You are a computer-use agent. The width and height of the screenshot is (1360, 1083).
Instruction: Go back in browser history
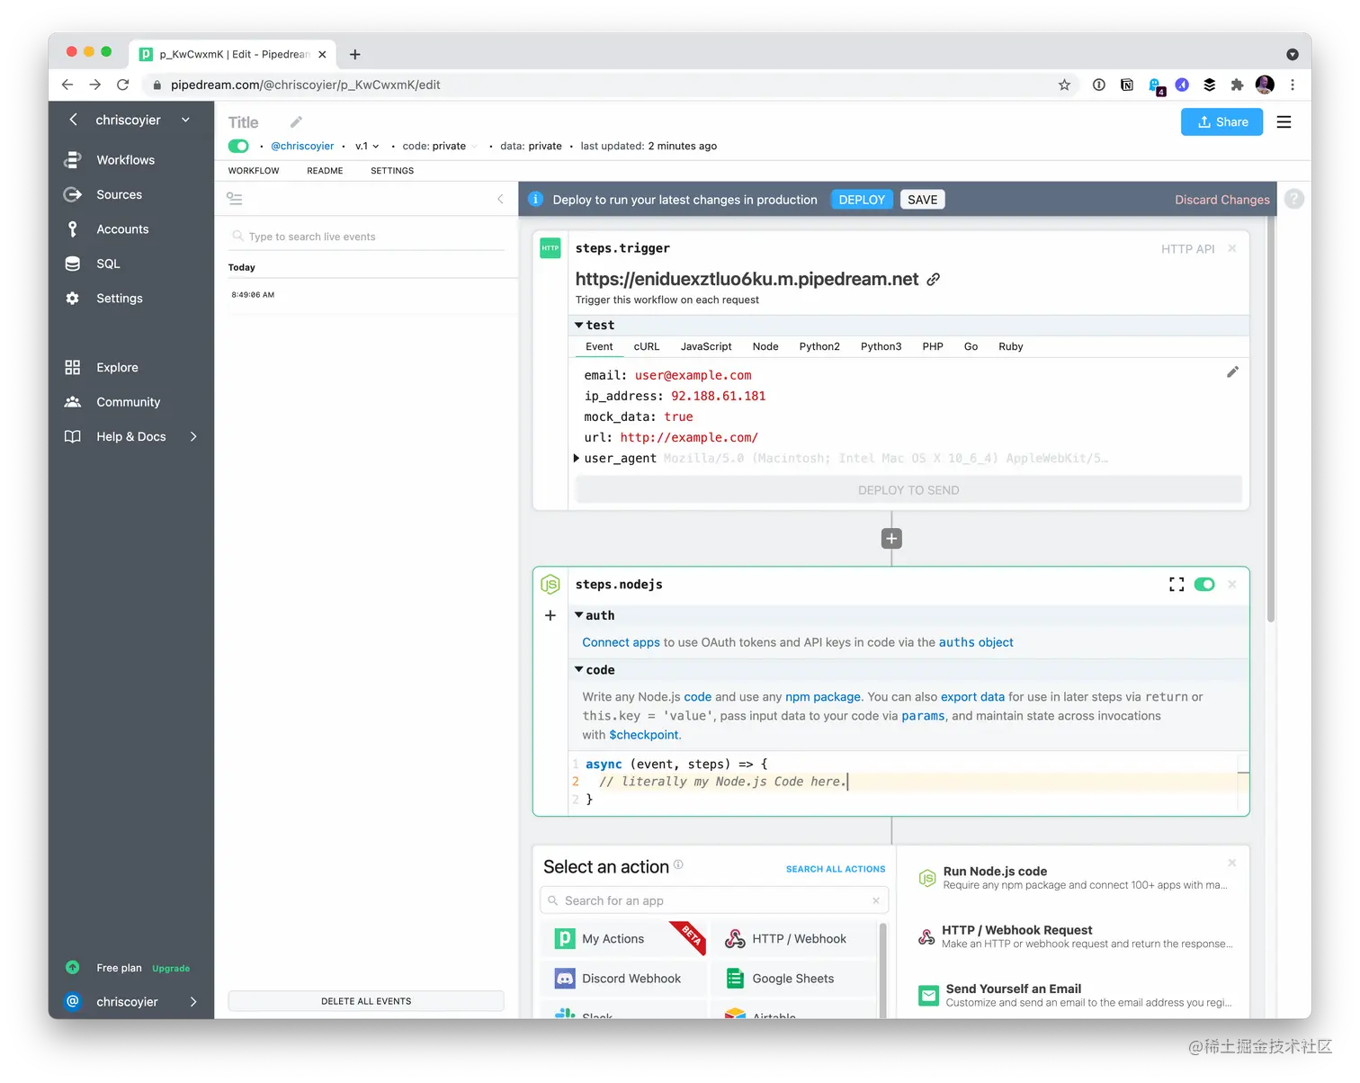67,85
